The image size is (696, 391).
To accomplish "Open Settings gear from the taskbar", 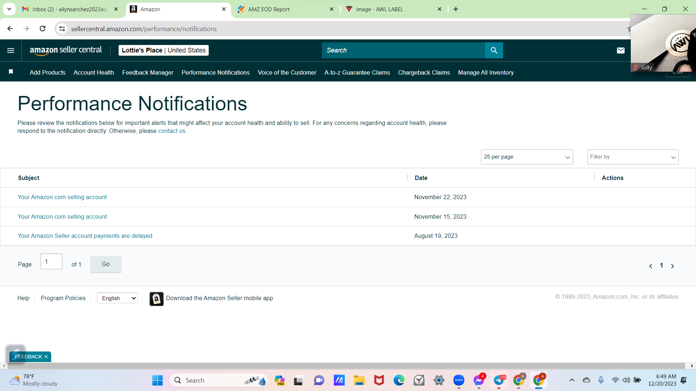I will coord(439,381).
